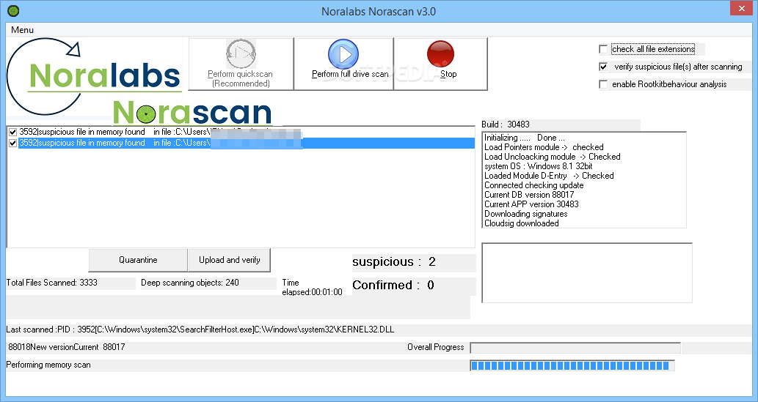Click 'Deep scanning objects: 240' text
Viewport: 758px width, 402px height.
tap(190, 283)
